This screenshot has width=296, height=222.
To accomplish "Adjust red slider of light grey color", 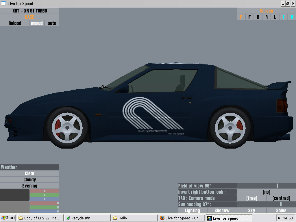I will (45, 203).
